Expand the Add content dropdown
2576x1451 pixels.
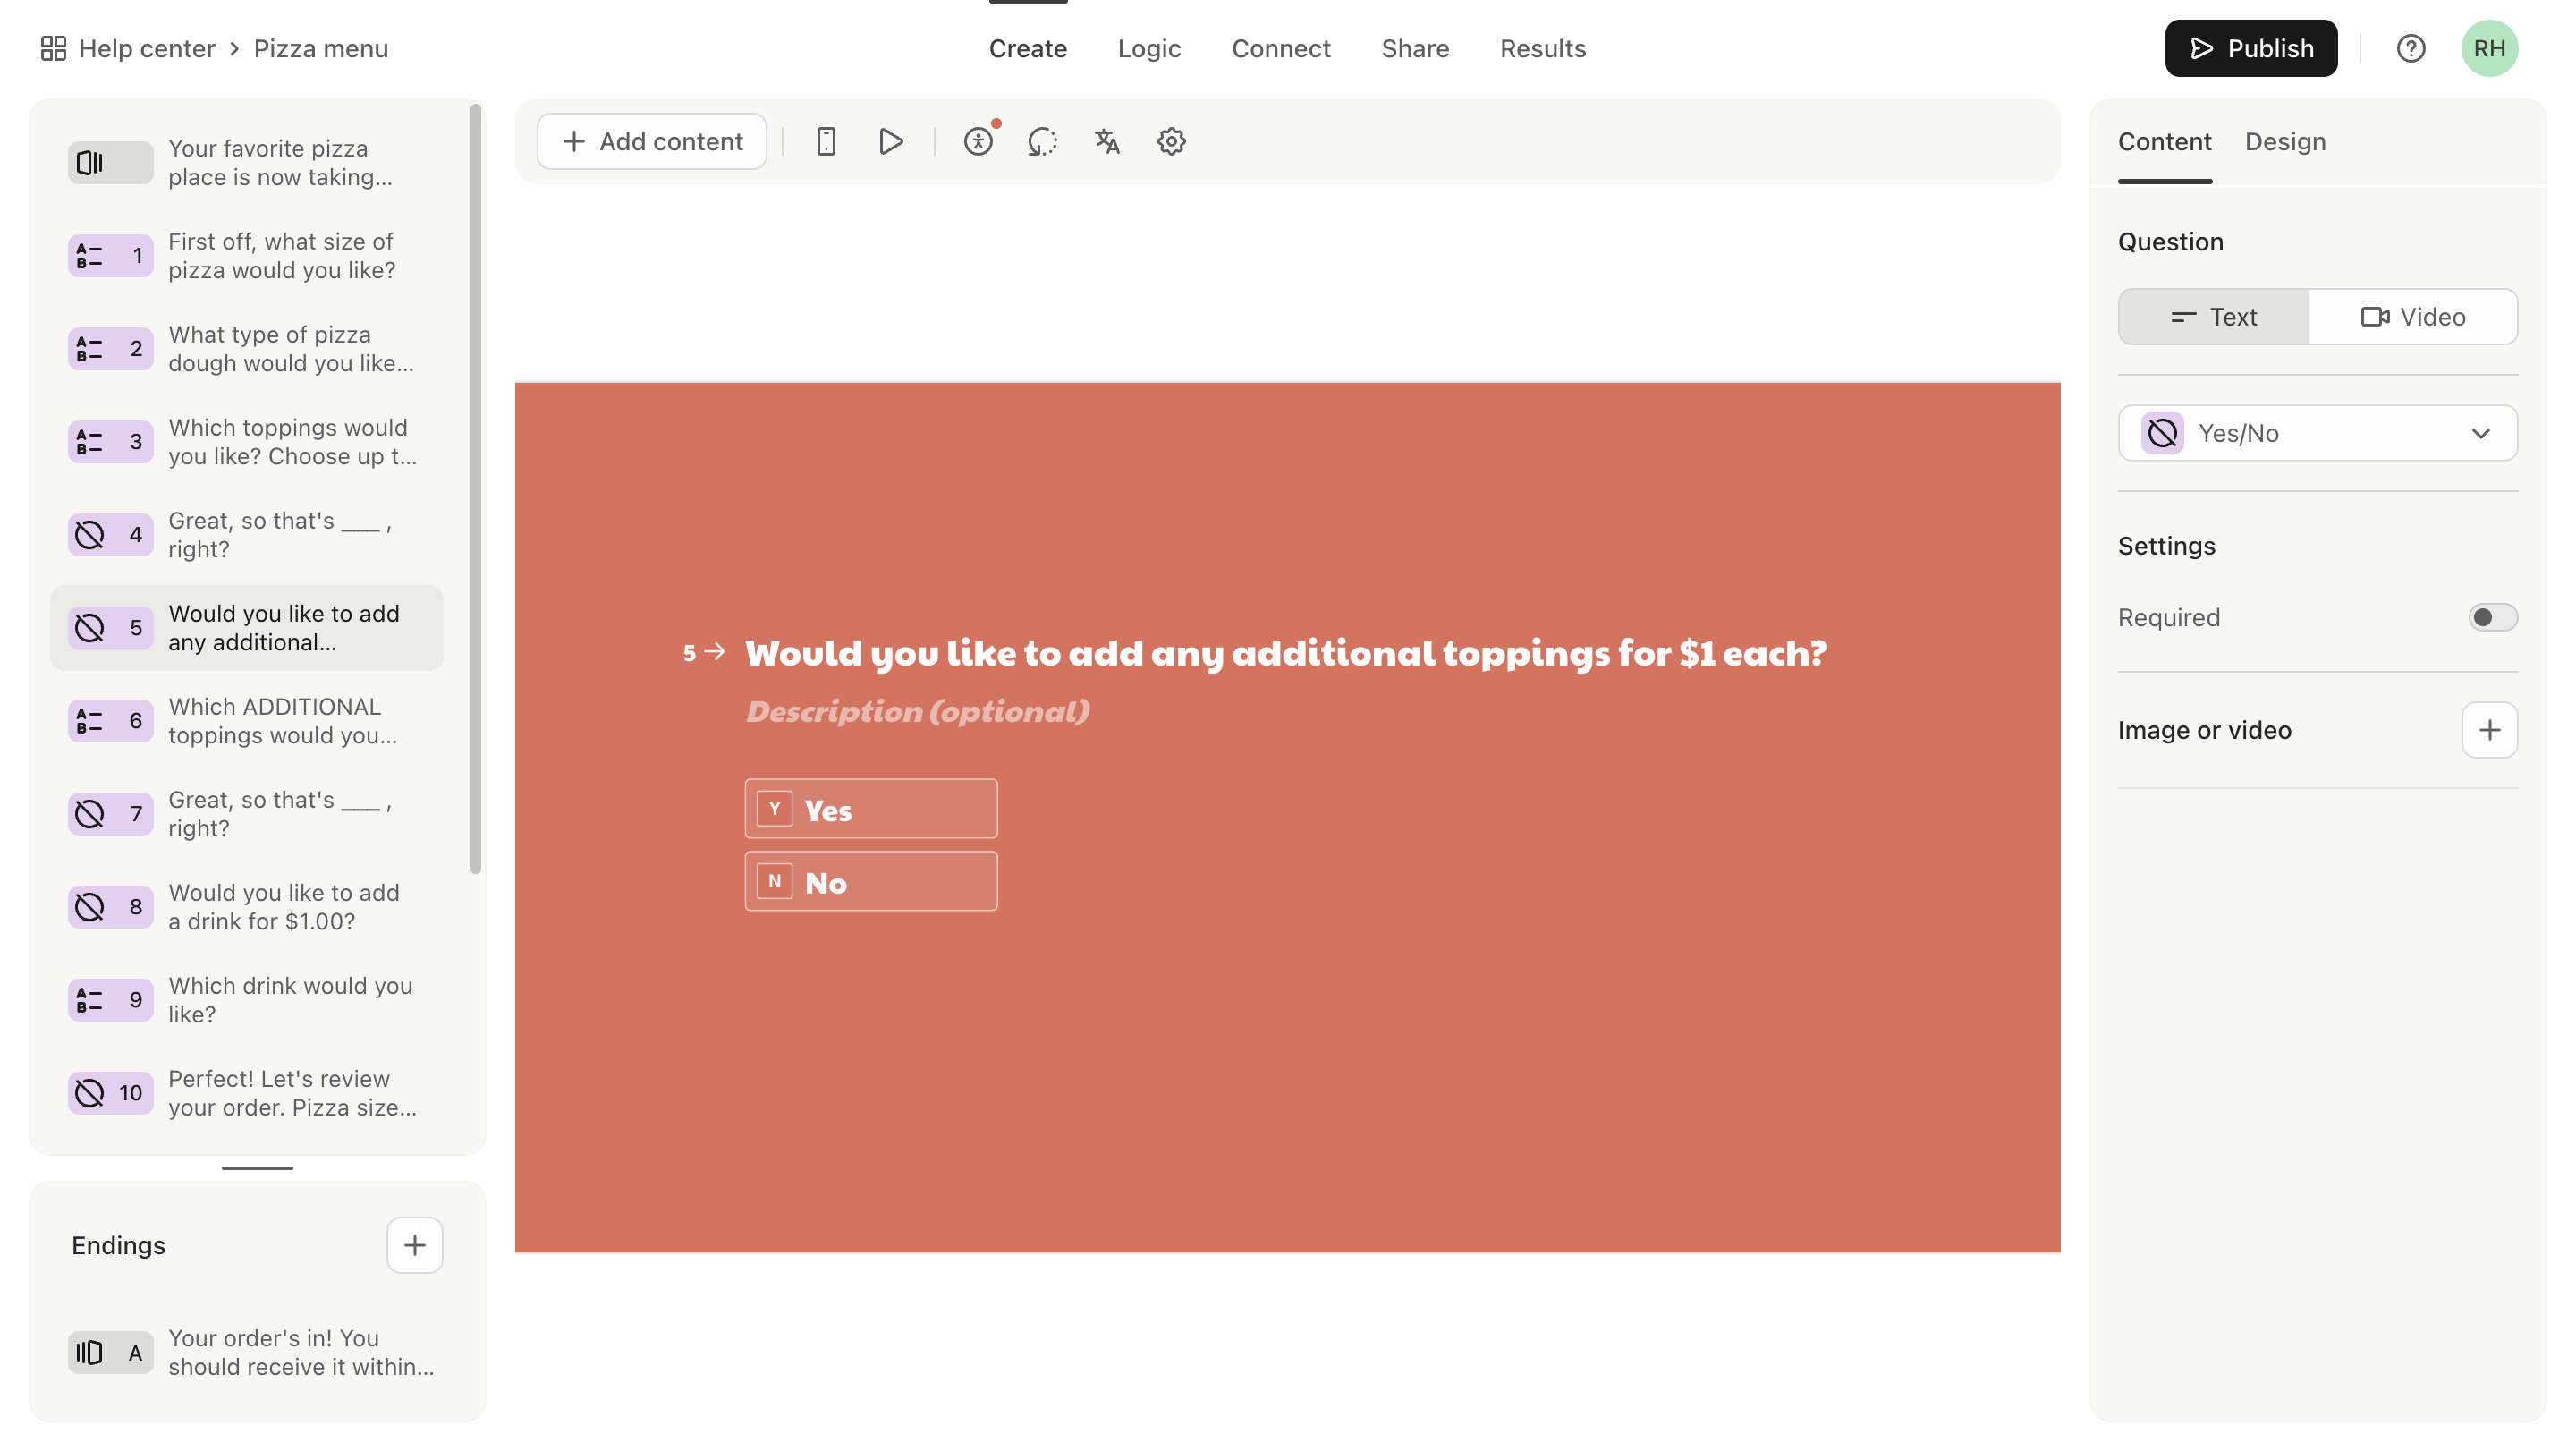(x=651, y=140)
